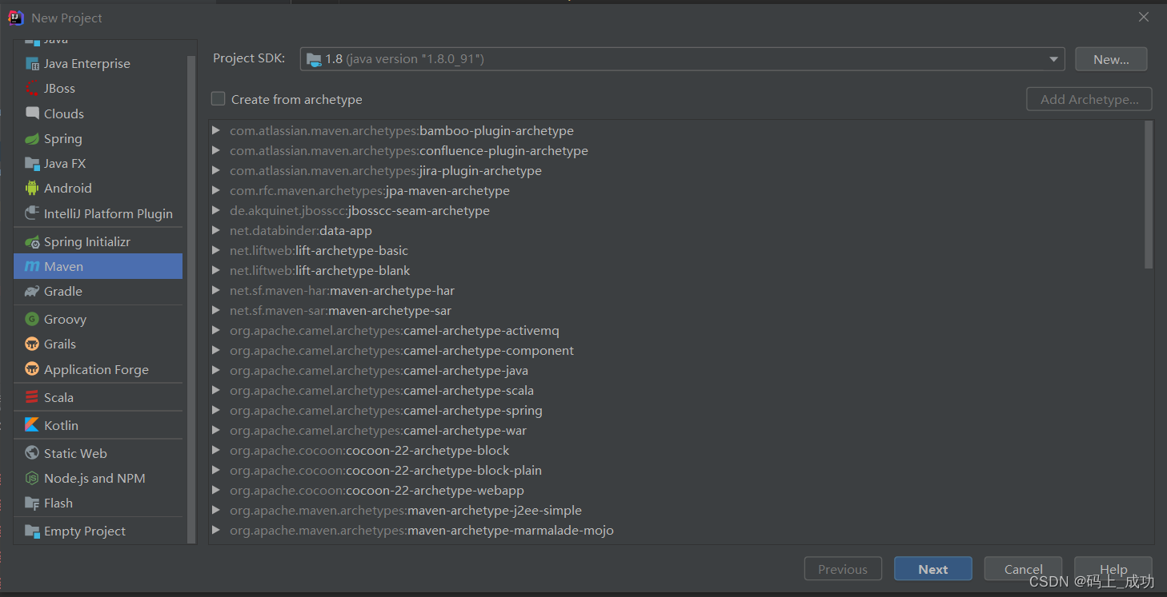Enable the Create from archetype checkbox

(218, 99)
